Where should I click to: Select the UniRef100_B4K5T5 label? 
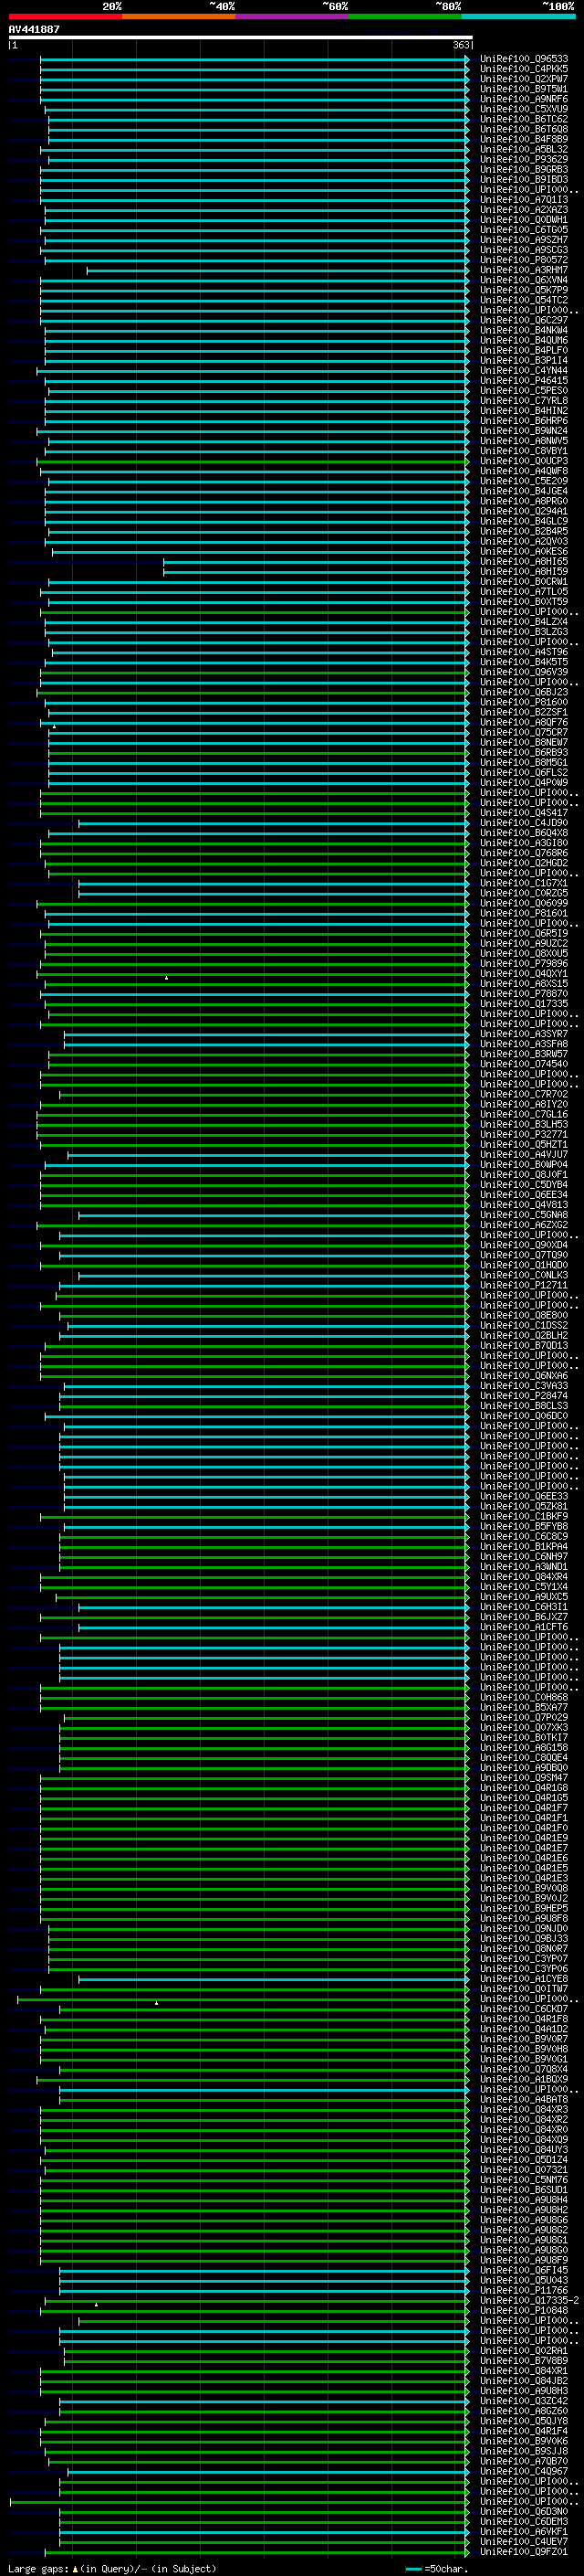coord(524,662)
